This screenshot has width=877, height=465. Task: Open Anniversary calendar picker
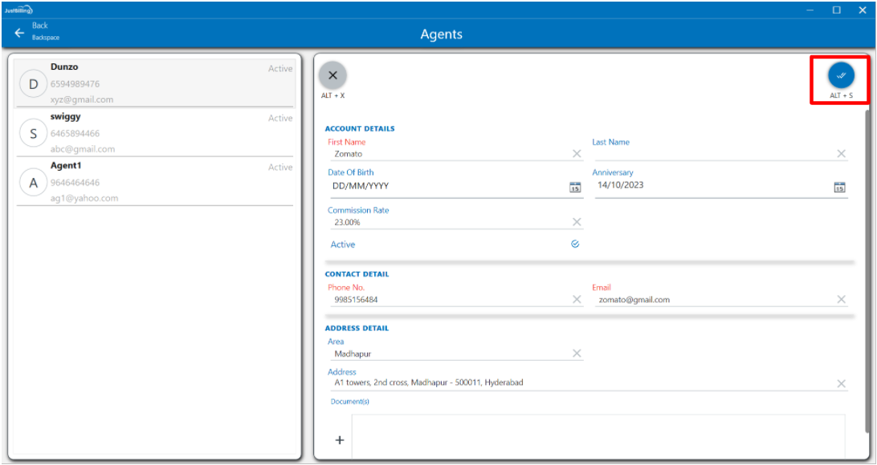tap(839, 187)
